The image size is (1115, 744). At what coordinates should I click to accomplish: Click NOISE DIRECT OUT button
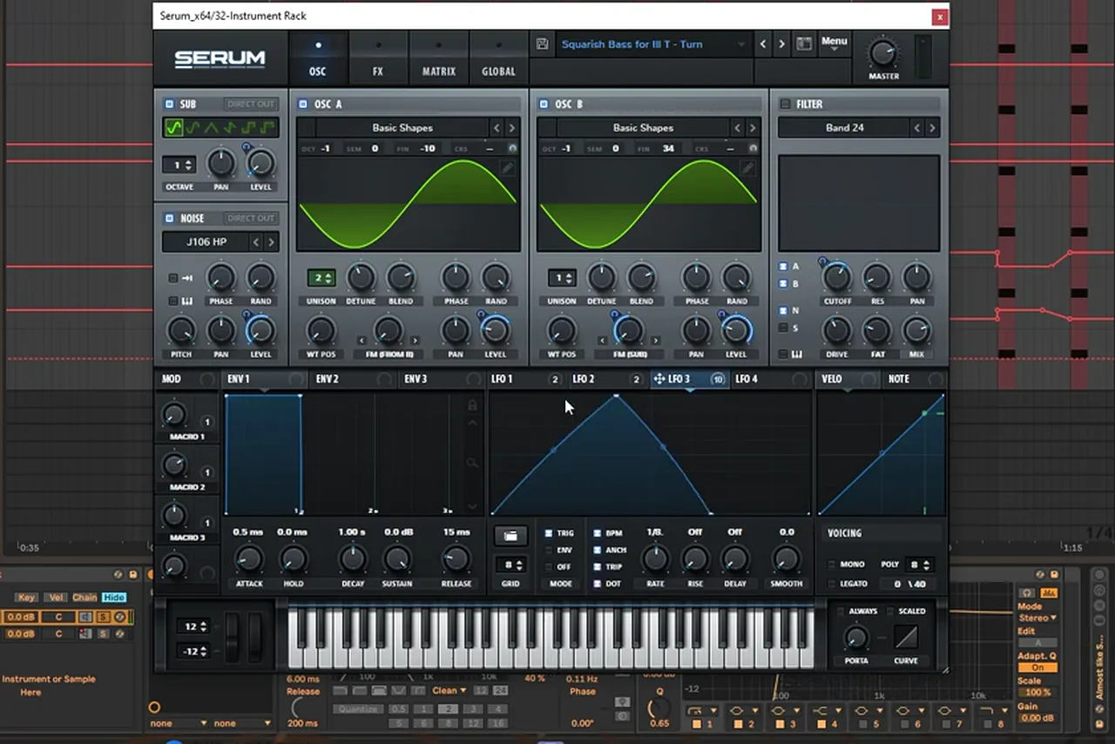(251, 218)
